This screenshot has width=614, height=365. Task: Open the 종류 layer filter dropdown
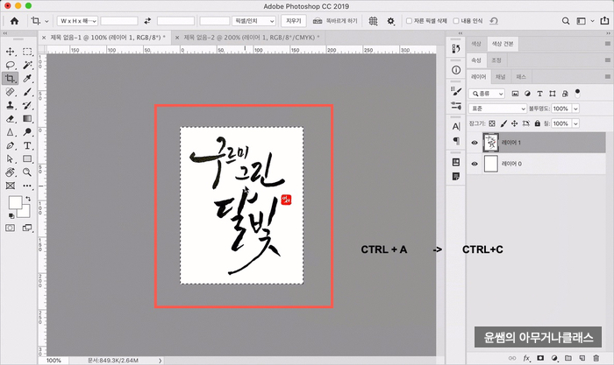pos(487,94)
